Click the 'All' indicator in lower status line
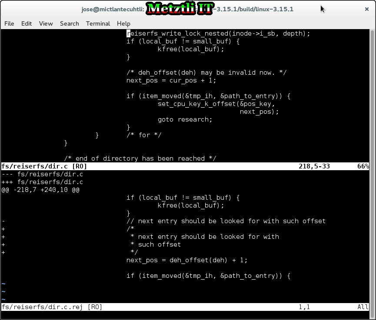 (363, 307)
